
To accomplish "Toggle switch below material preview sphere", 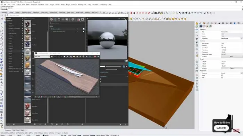I will (126, 61).
